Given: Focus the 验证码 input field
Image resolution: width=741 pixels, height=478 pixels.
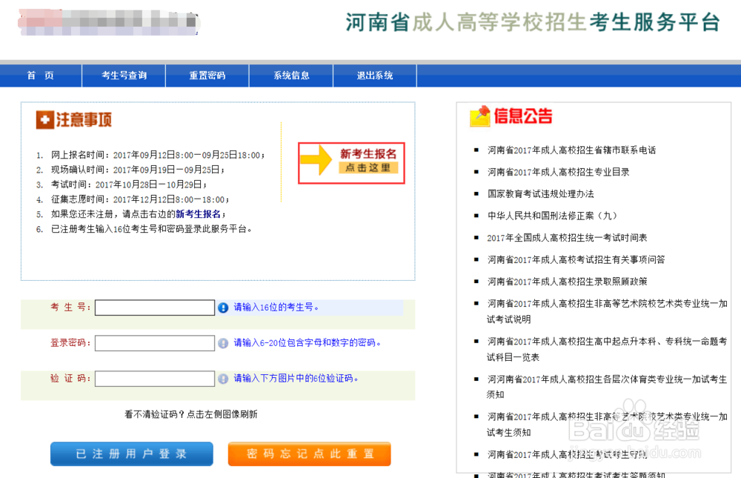Looking at the screenshot, I should [x=155, y=379].
